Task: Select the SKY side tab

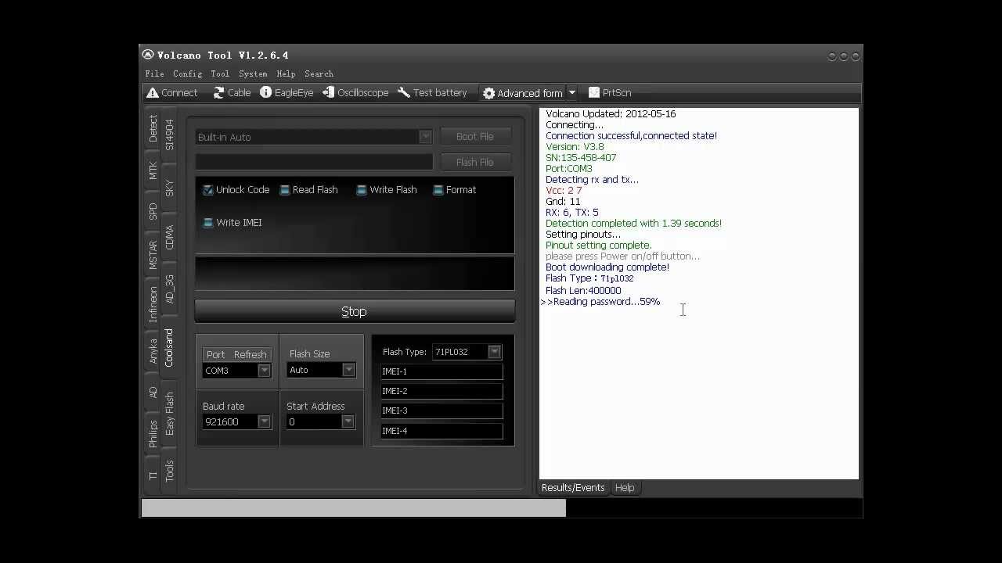Action: click(x=170, y=188)
